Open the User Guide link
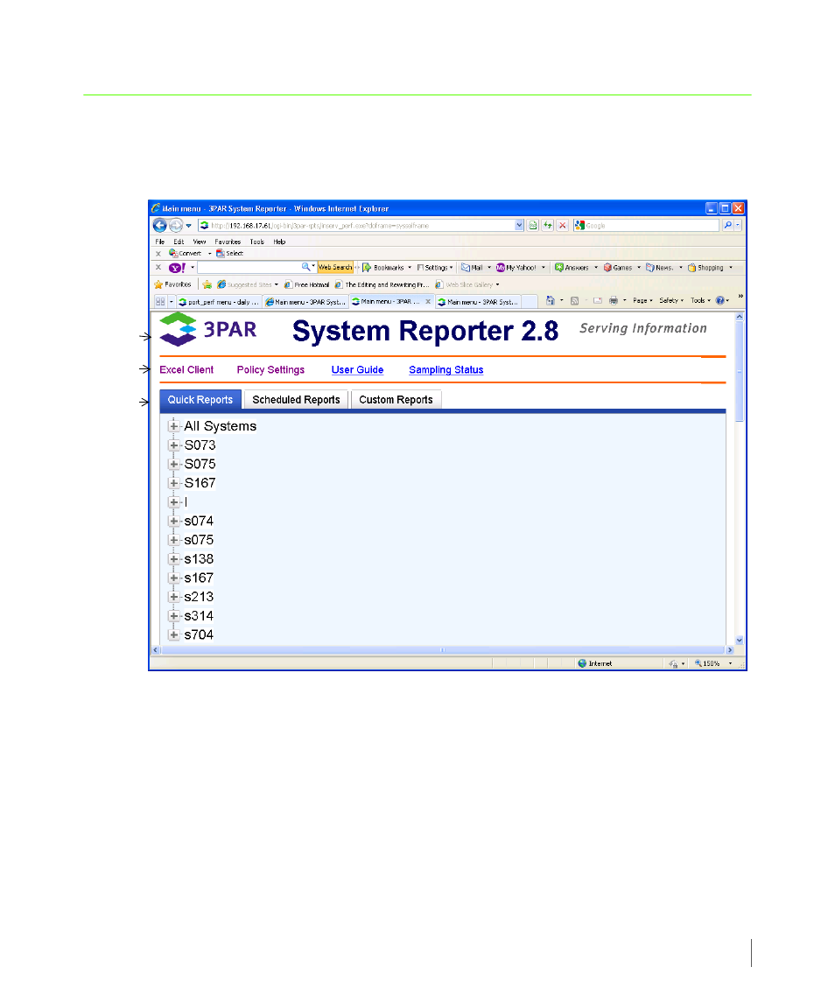Screen dimensions: 835x1002 pyautogui.click(x=357, y=369)
